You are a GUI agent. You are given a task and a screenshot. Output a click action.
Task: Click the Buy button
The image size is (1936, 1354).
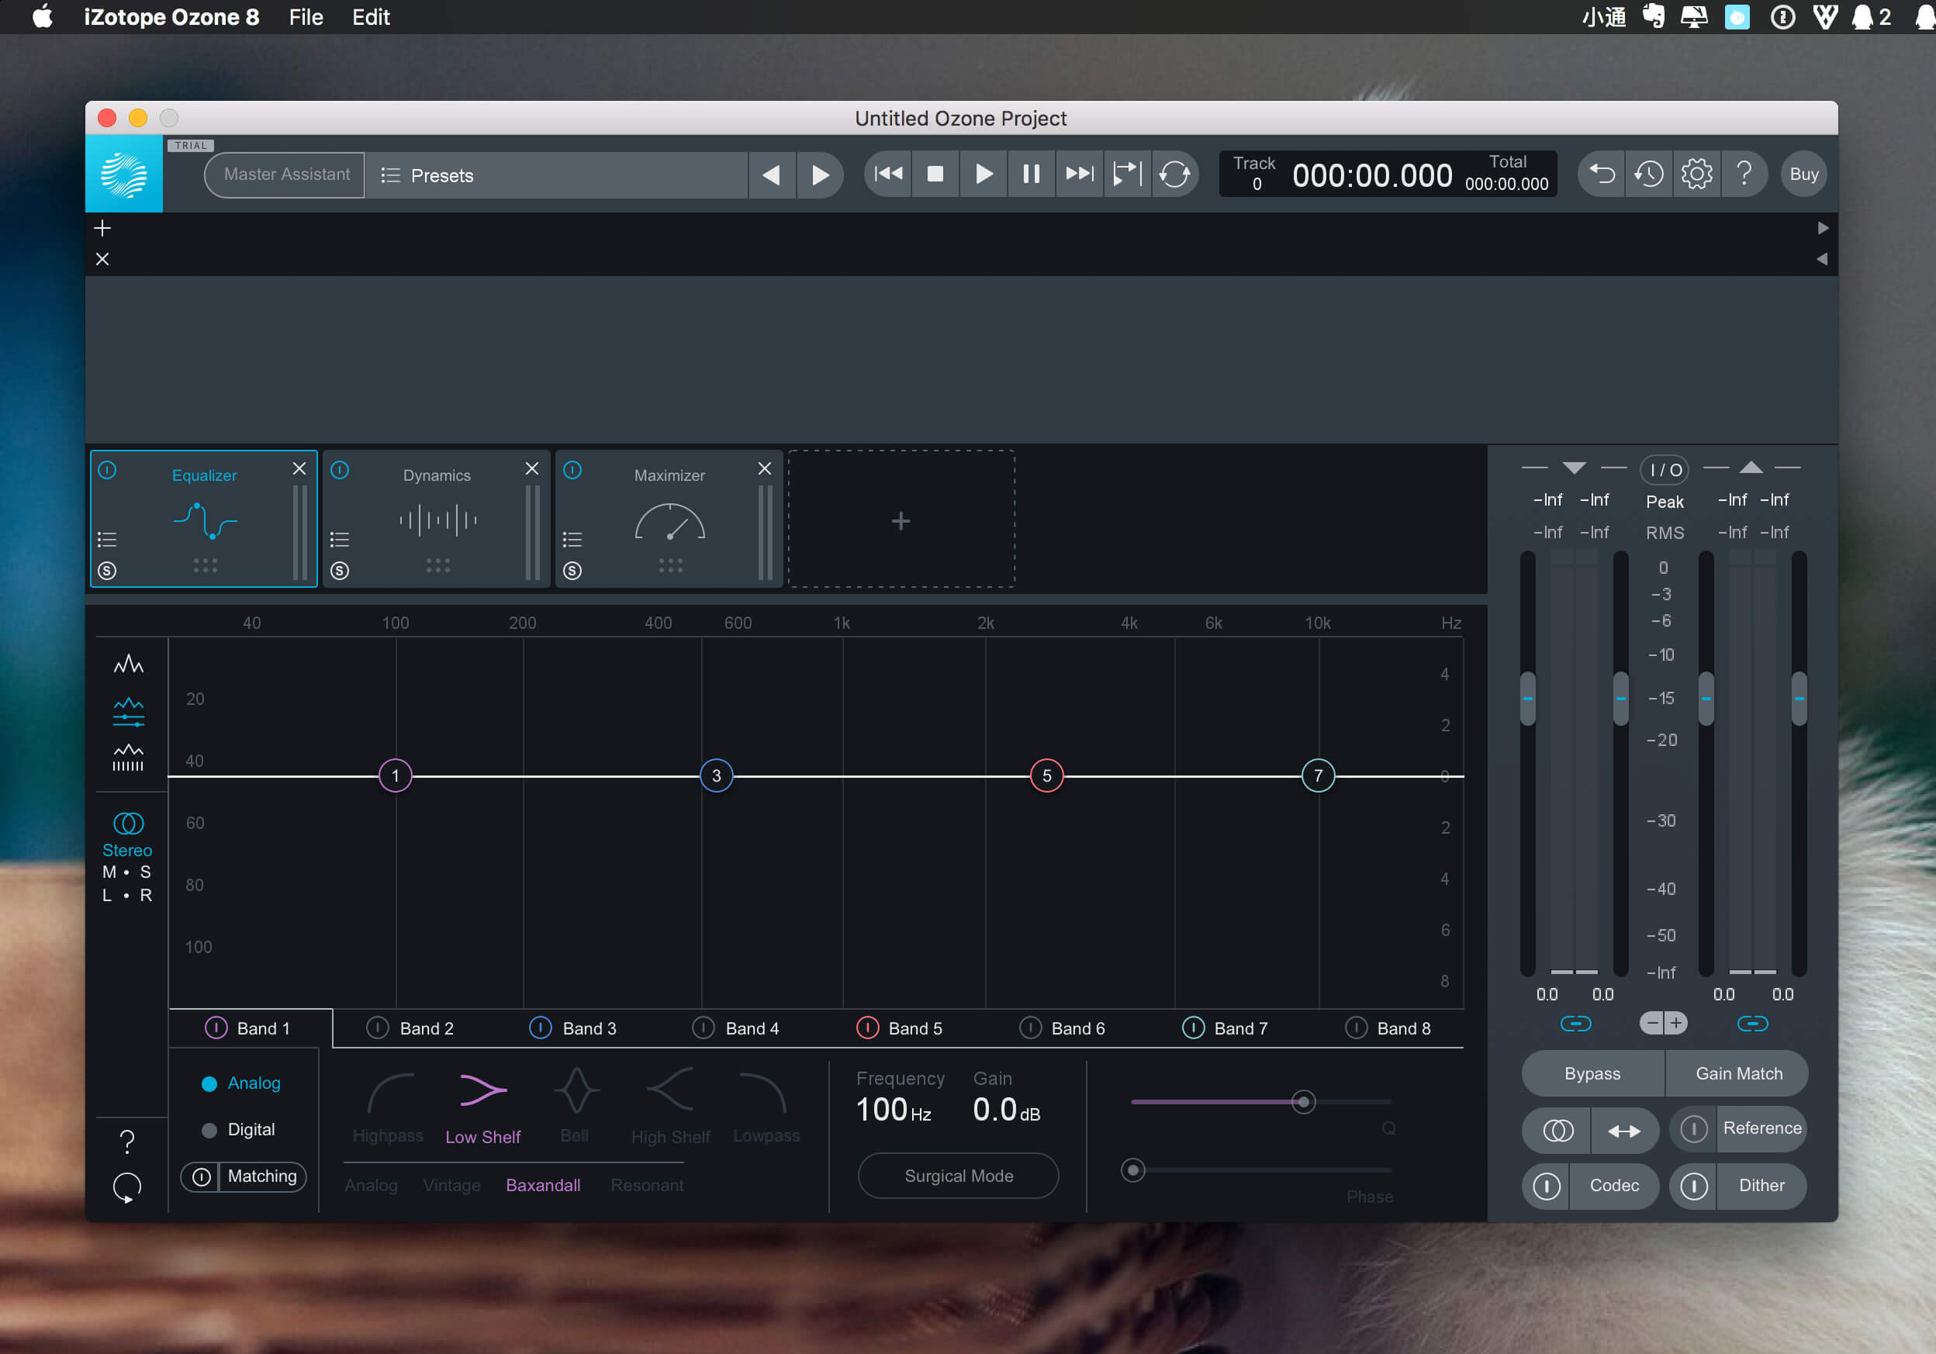[1803, 174]
